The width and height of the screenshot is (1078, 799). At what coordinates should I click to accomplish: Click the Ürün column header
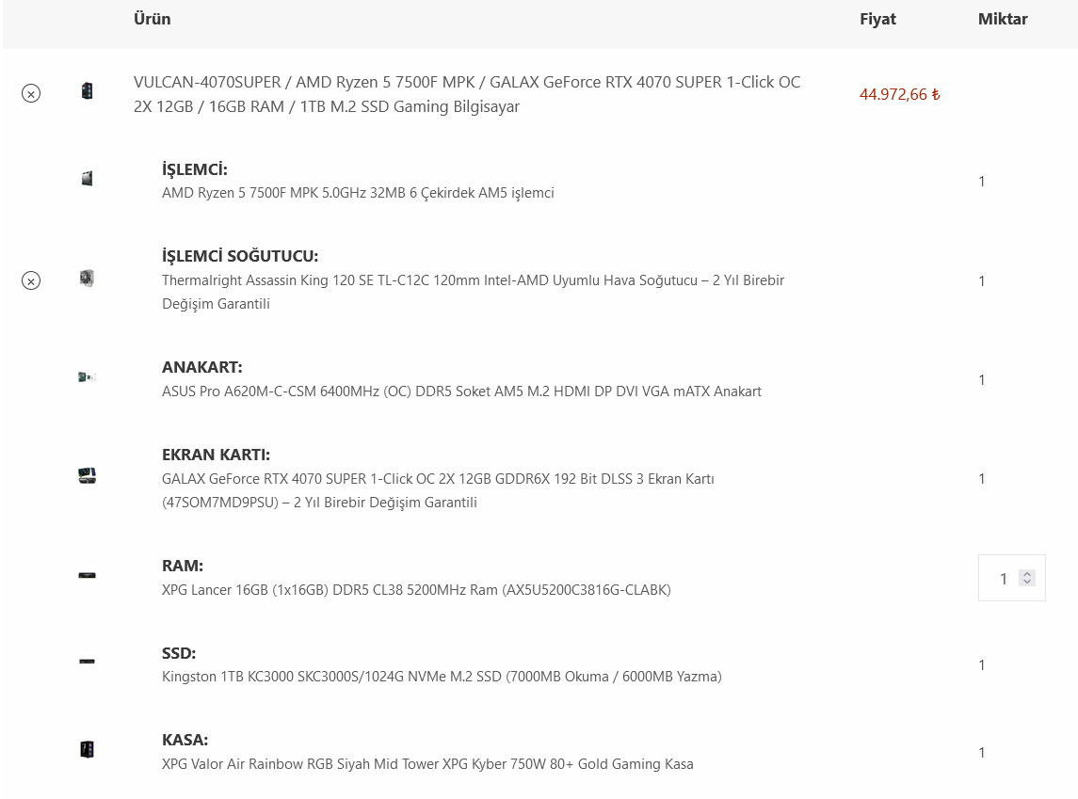tap(153, 19)
